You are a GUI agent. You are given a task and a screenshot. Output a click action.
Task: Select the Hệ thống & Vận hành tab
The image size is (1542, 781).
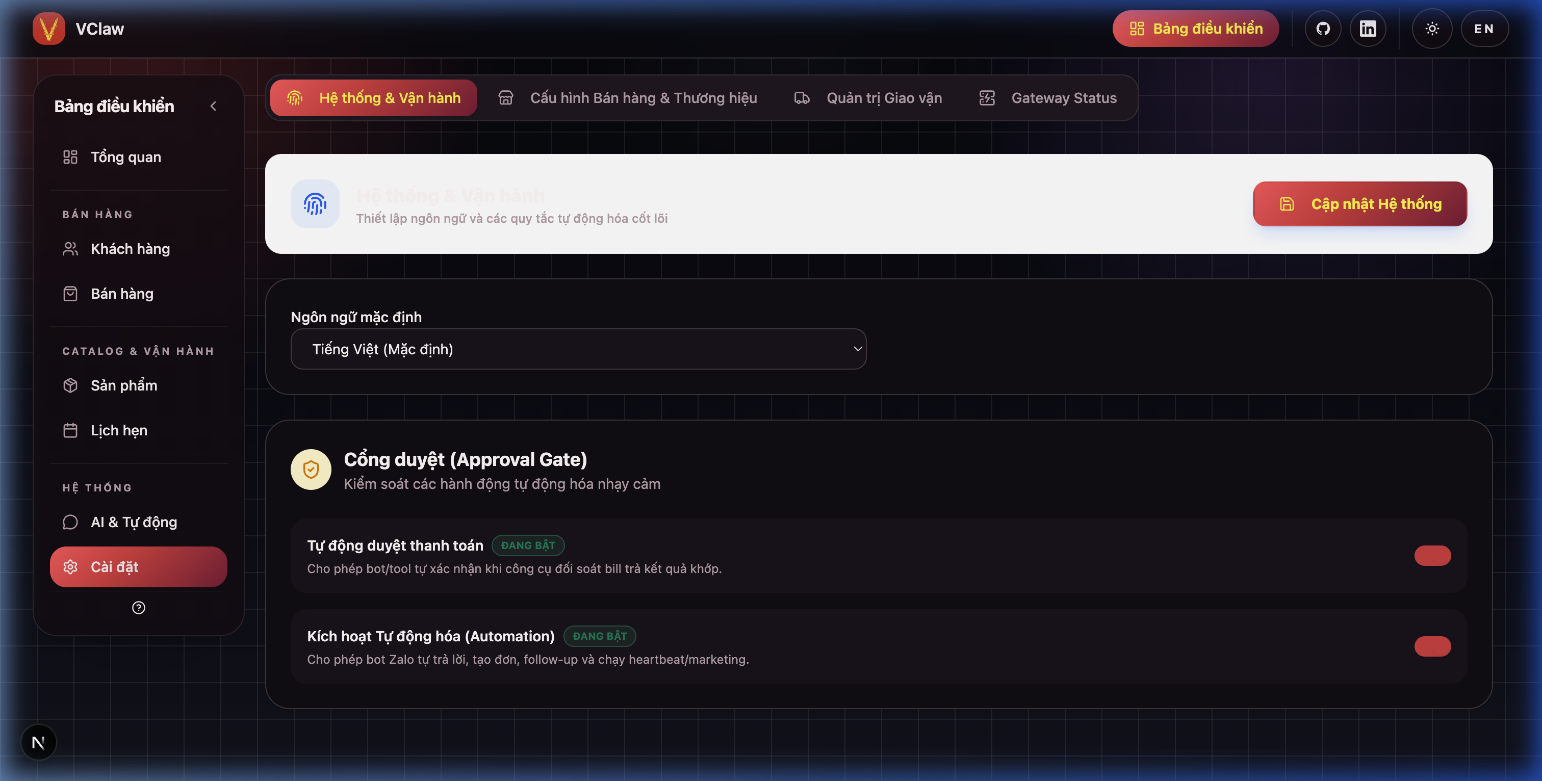click(x=374, y=98)
